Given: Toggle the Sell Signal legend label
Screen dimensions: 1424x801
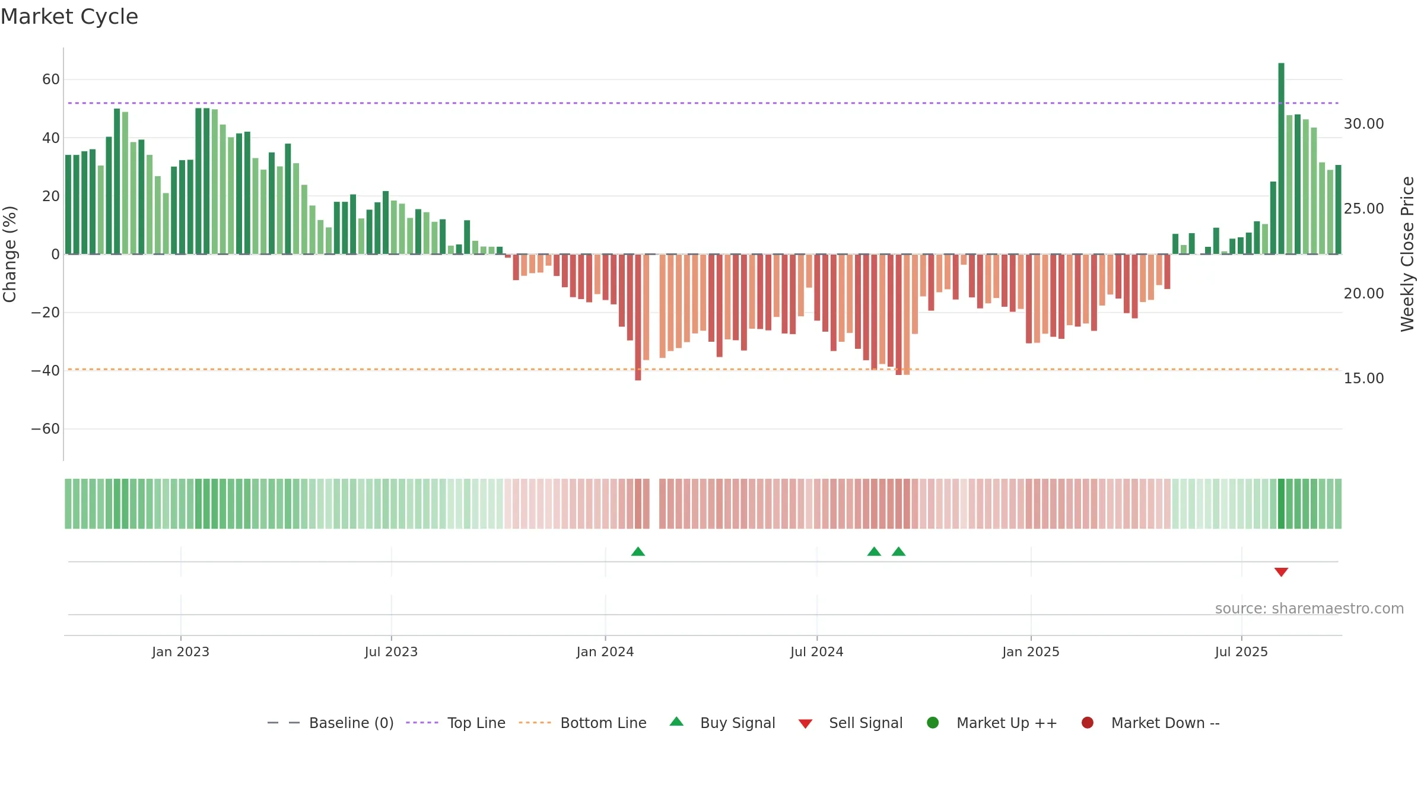Looking at the screenshot, I should coord(866,723).
